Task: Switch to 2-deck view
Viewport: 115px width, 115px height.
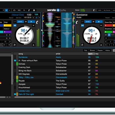Action: pyautogui.click(x=6, y=10)
